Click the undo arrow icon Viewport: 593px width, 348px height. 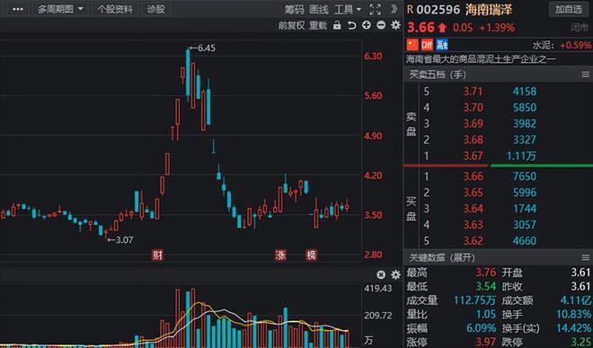pyautogui.click(x=351, y=25)
